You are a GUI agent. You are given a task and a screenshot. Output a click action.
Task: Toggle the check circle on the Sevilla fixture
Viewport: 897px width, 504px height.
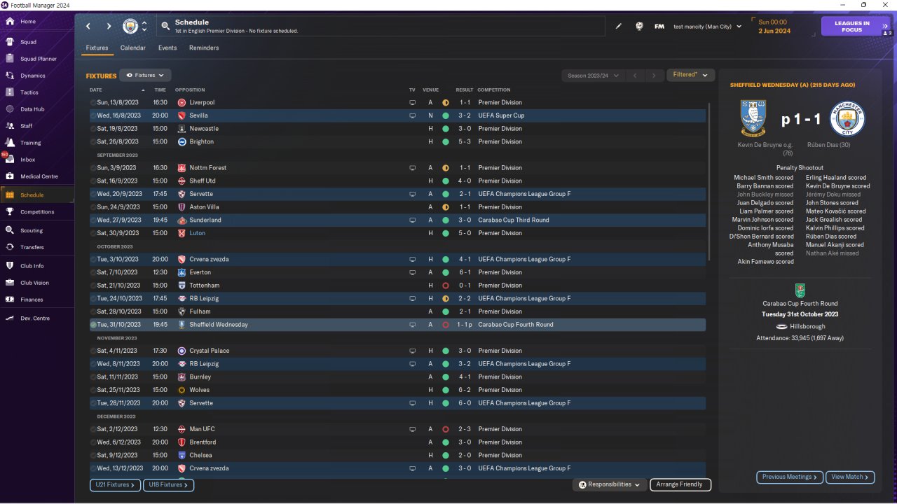pyautogui.click(x=93, y=115)
